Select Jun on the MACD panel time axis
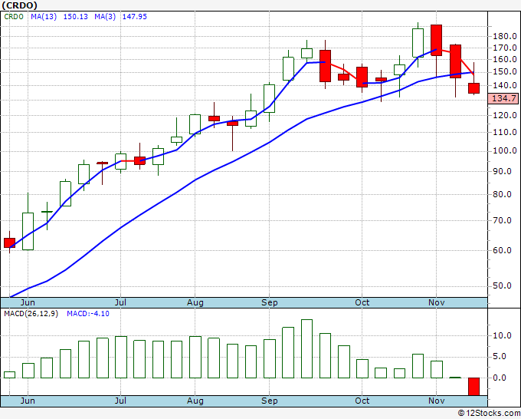The height and width of the screenshot is (419, 521). (28, 401)
